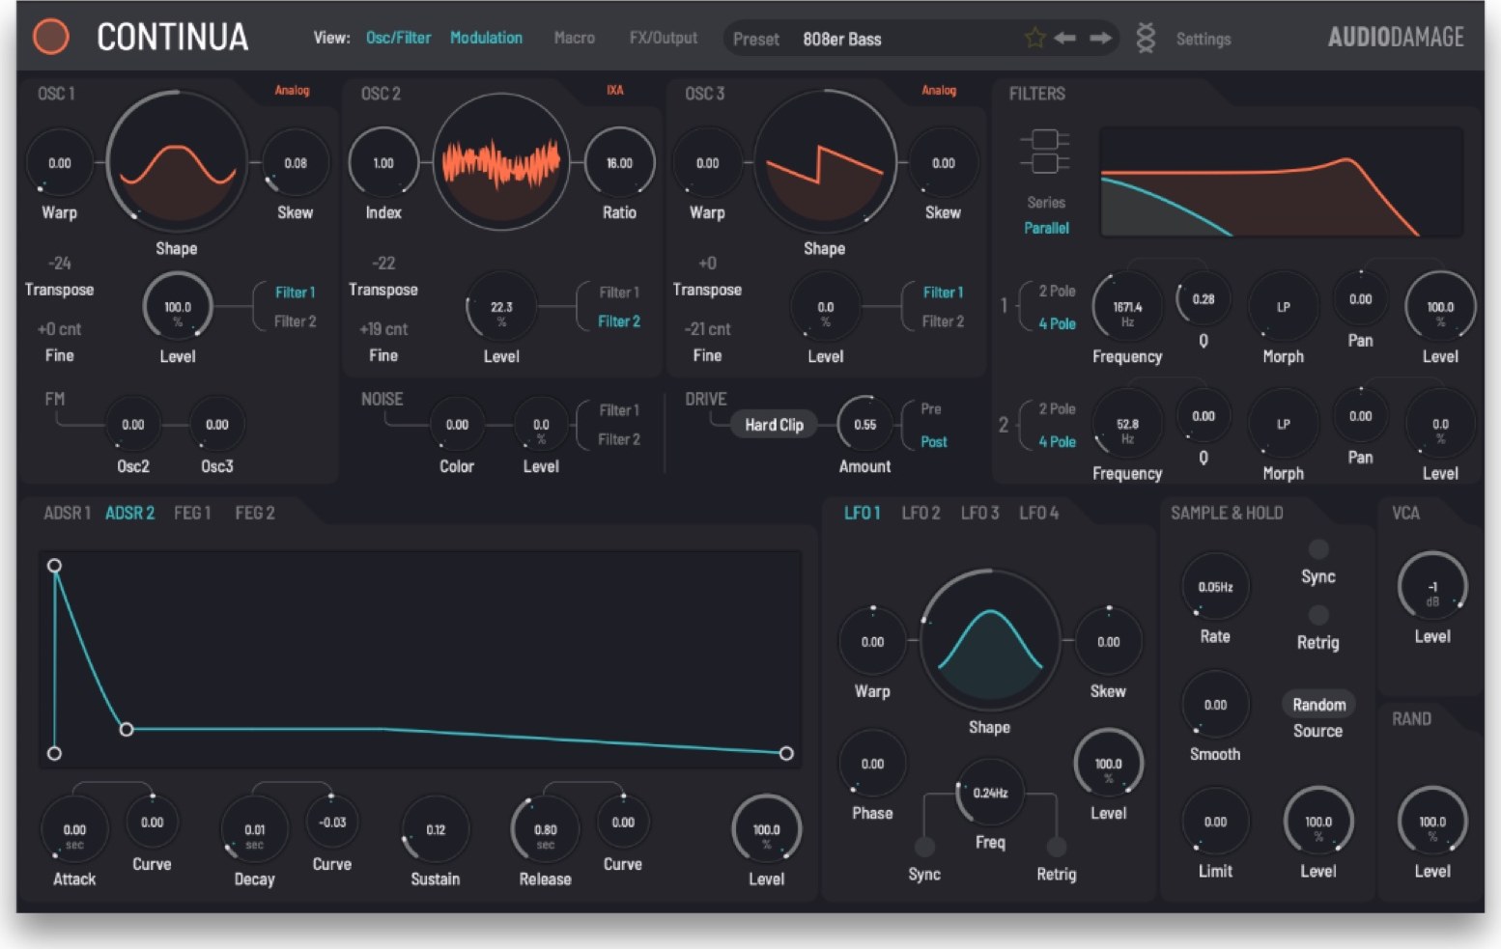Image resolution: width=1501 pixels, height=949 pixels.
Task: Click the filter response curve display
Action: 1282,181
